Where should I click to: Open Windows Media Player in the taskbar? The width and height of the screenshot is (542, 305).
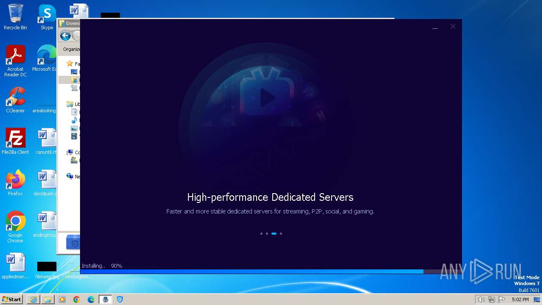tap(62, 299)
